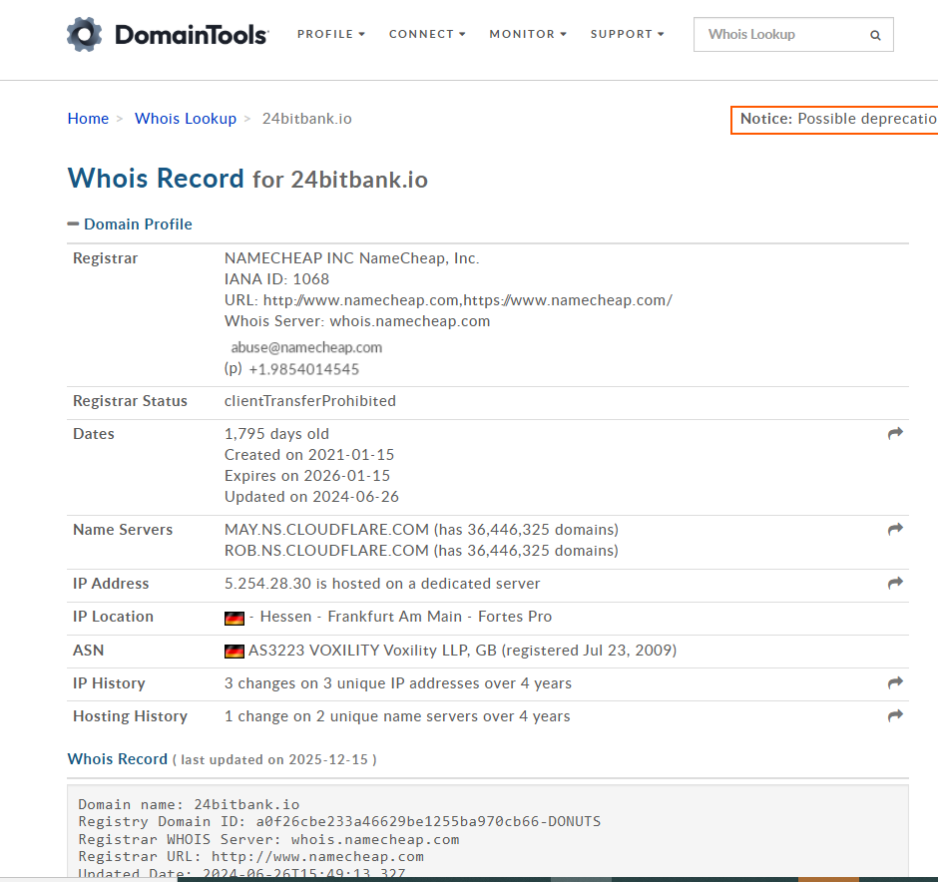This screenshot has height=882, width=938.
Task: Collapse the Domain Profile section
Action: point(130,224)
